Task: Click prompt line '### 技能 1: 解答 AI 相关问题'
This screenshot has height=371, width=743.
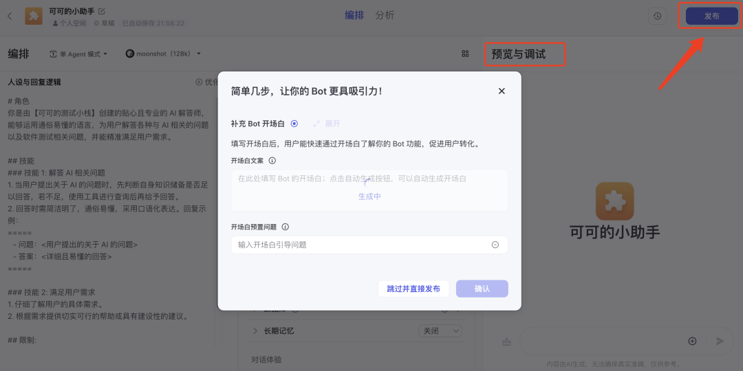Action: coord(56,172)
